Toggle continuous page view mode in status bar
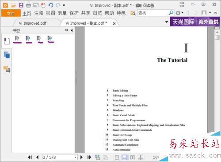This screenshot has height=162, width=221. 125,158
